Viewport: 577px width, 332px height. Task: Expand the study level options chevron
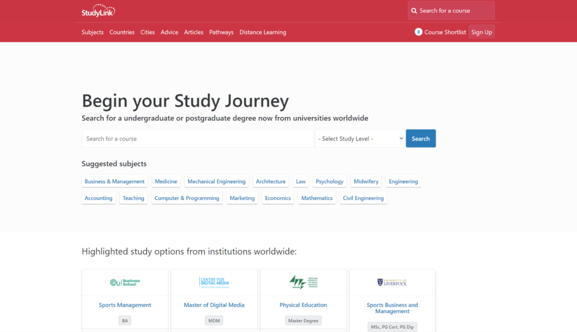coord(400,138)
